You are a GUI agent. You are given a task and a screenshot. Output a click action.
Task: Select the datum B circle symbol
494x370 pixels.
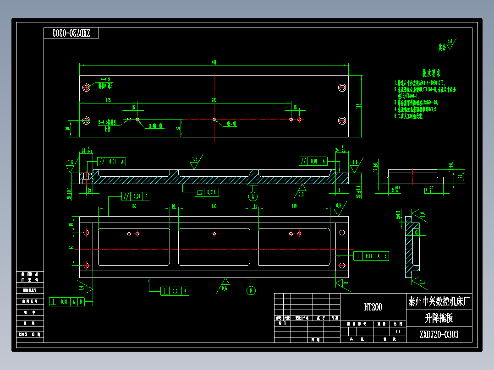(x=251, y=291)
